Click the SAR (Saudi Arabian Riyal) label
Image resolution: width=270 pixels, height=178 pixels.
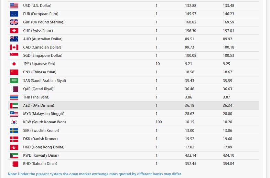point(44,81)
